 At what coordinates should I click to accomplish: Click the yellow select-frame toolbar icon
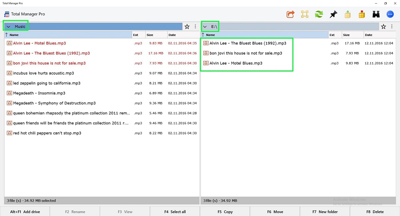pos(304,14)
